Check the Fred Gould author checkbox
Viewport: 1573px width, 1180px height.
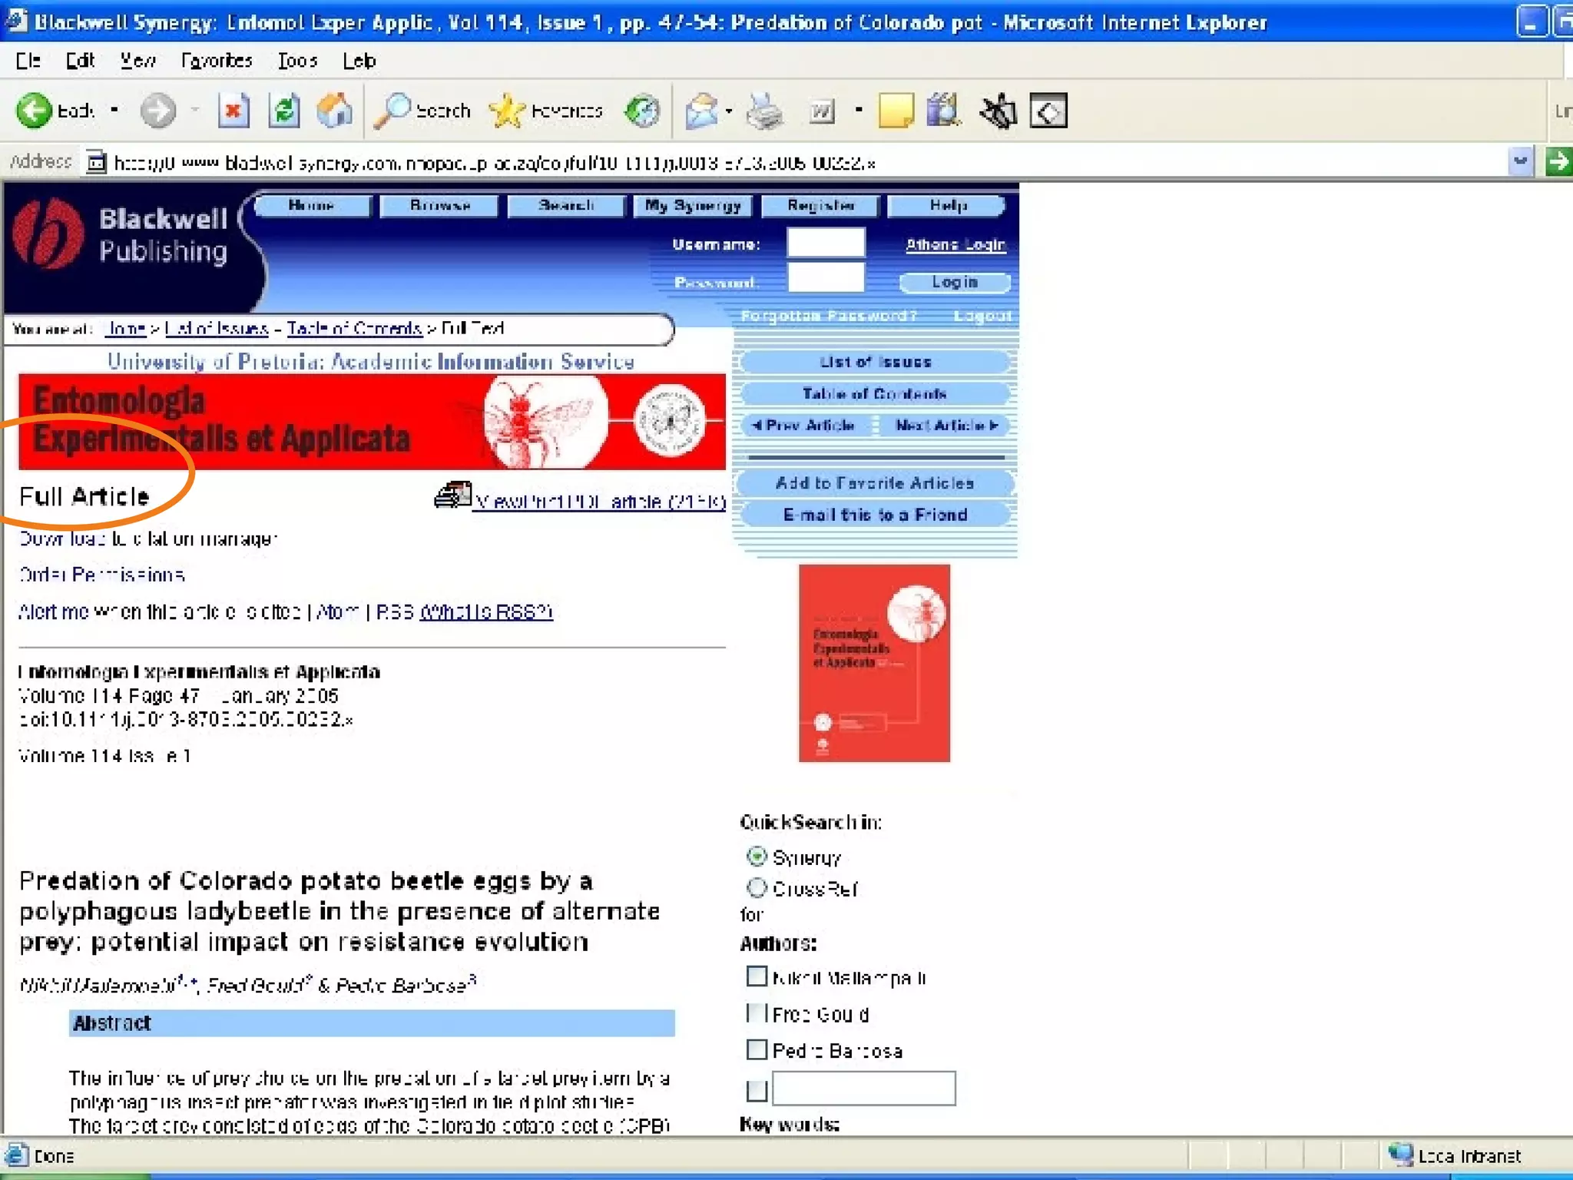(x=757, y=1013)
